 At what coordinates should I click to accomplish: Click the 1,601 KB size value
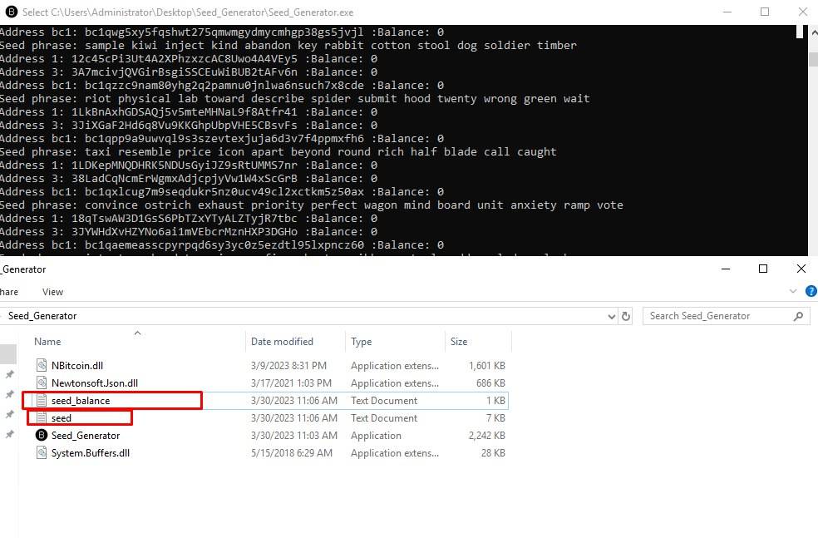pyautogui.click(x=487, y=365)
